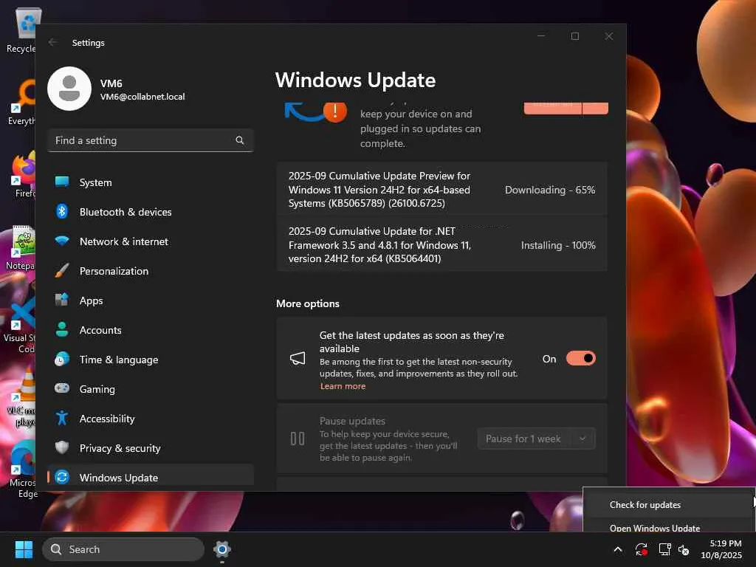Show hidden tray icons with the caret
Viewport: 756px width, 567px height.
point(618,549)
